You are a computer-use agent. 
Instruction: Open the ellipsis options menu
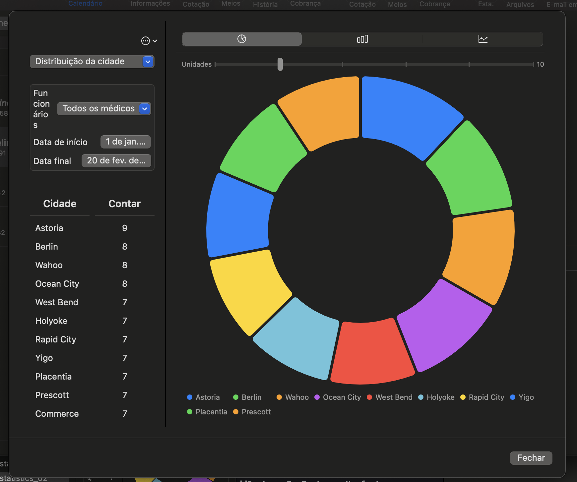tap(149, 41)
